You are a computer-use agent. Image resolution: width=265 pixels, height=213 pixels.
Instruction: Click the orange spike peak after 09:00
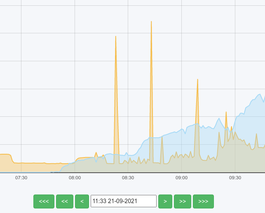click(x=197, y=80)
